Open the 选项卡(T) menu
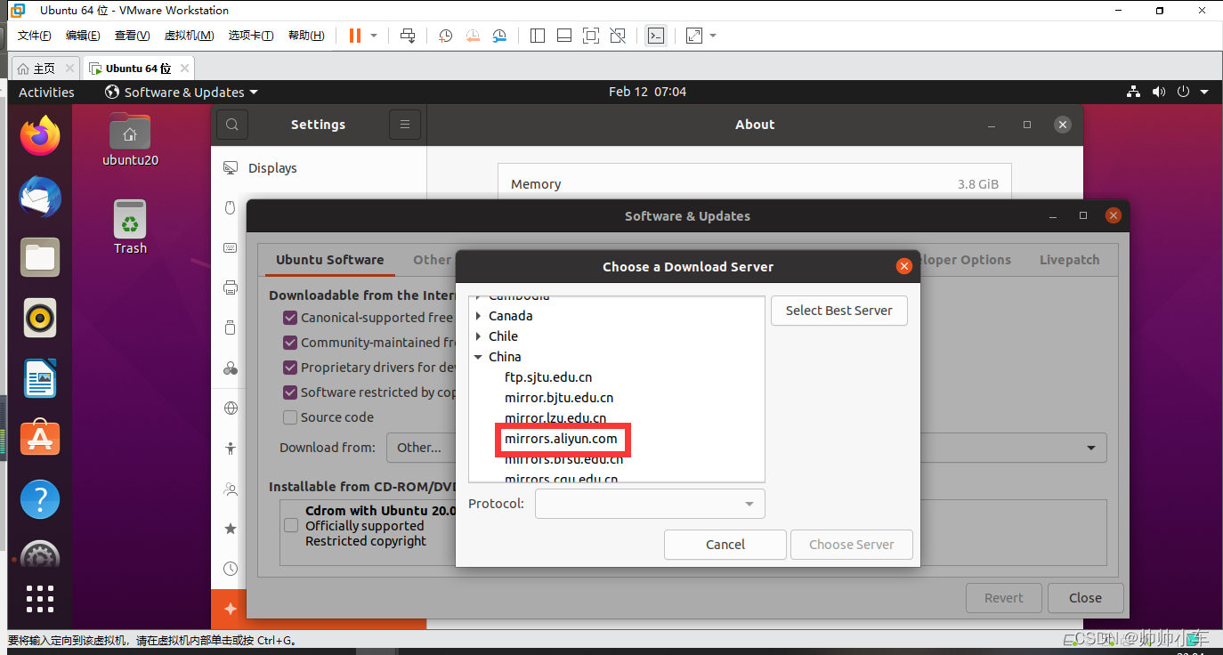 [251, 36]
